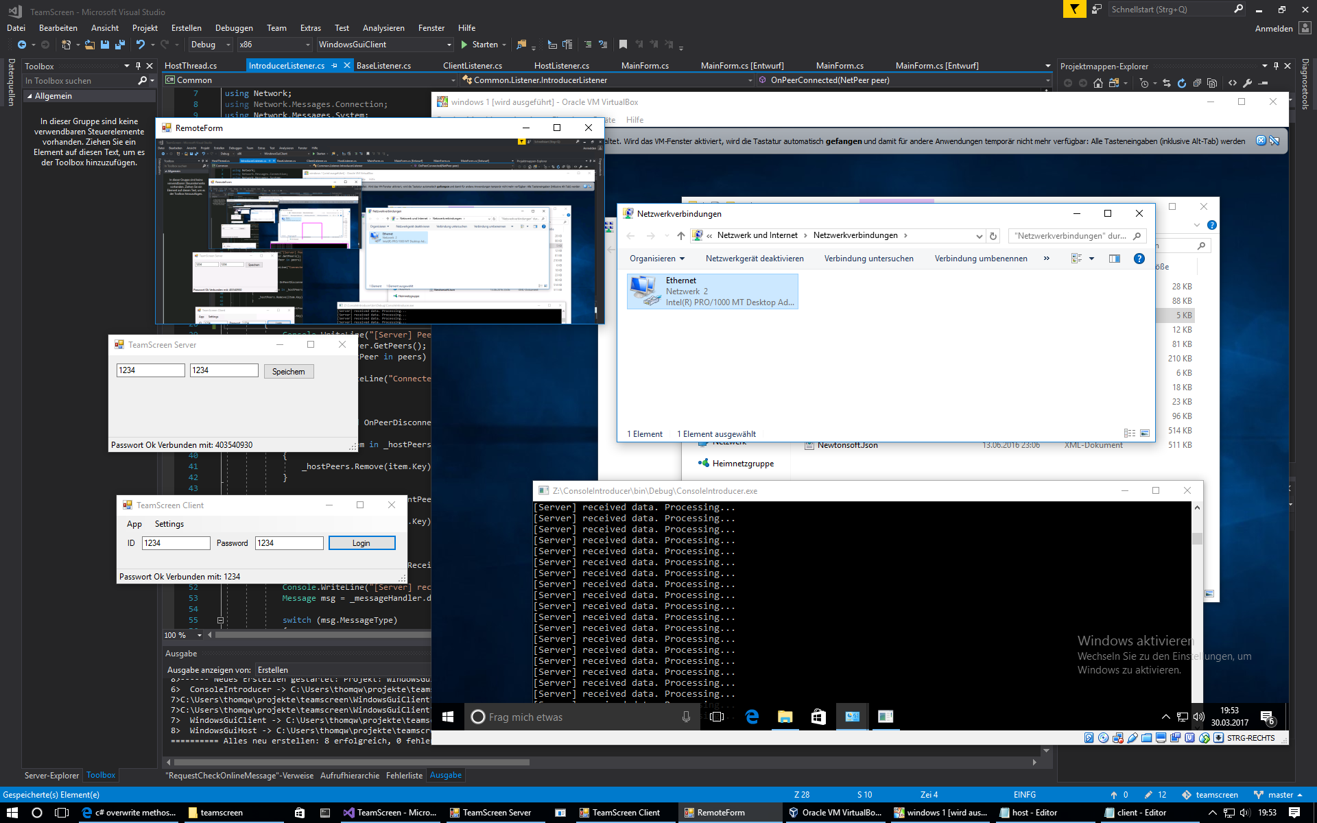
Task: Open Edge in the VM taskbar
Action: 752,717
